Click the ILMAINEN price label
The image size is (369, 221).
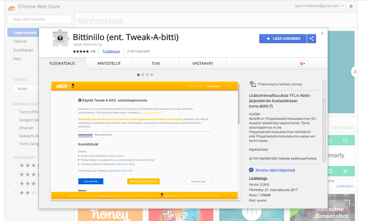point(345,186)
